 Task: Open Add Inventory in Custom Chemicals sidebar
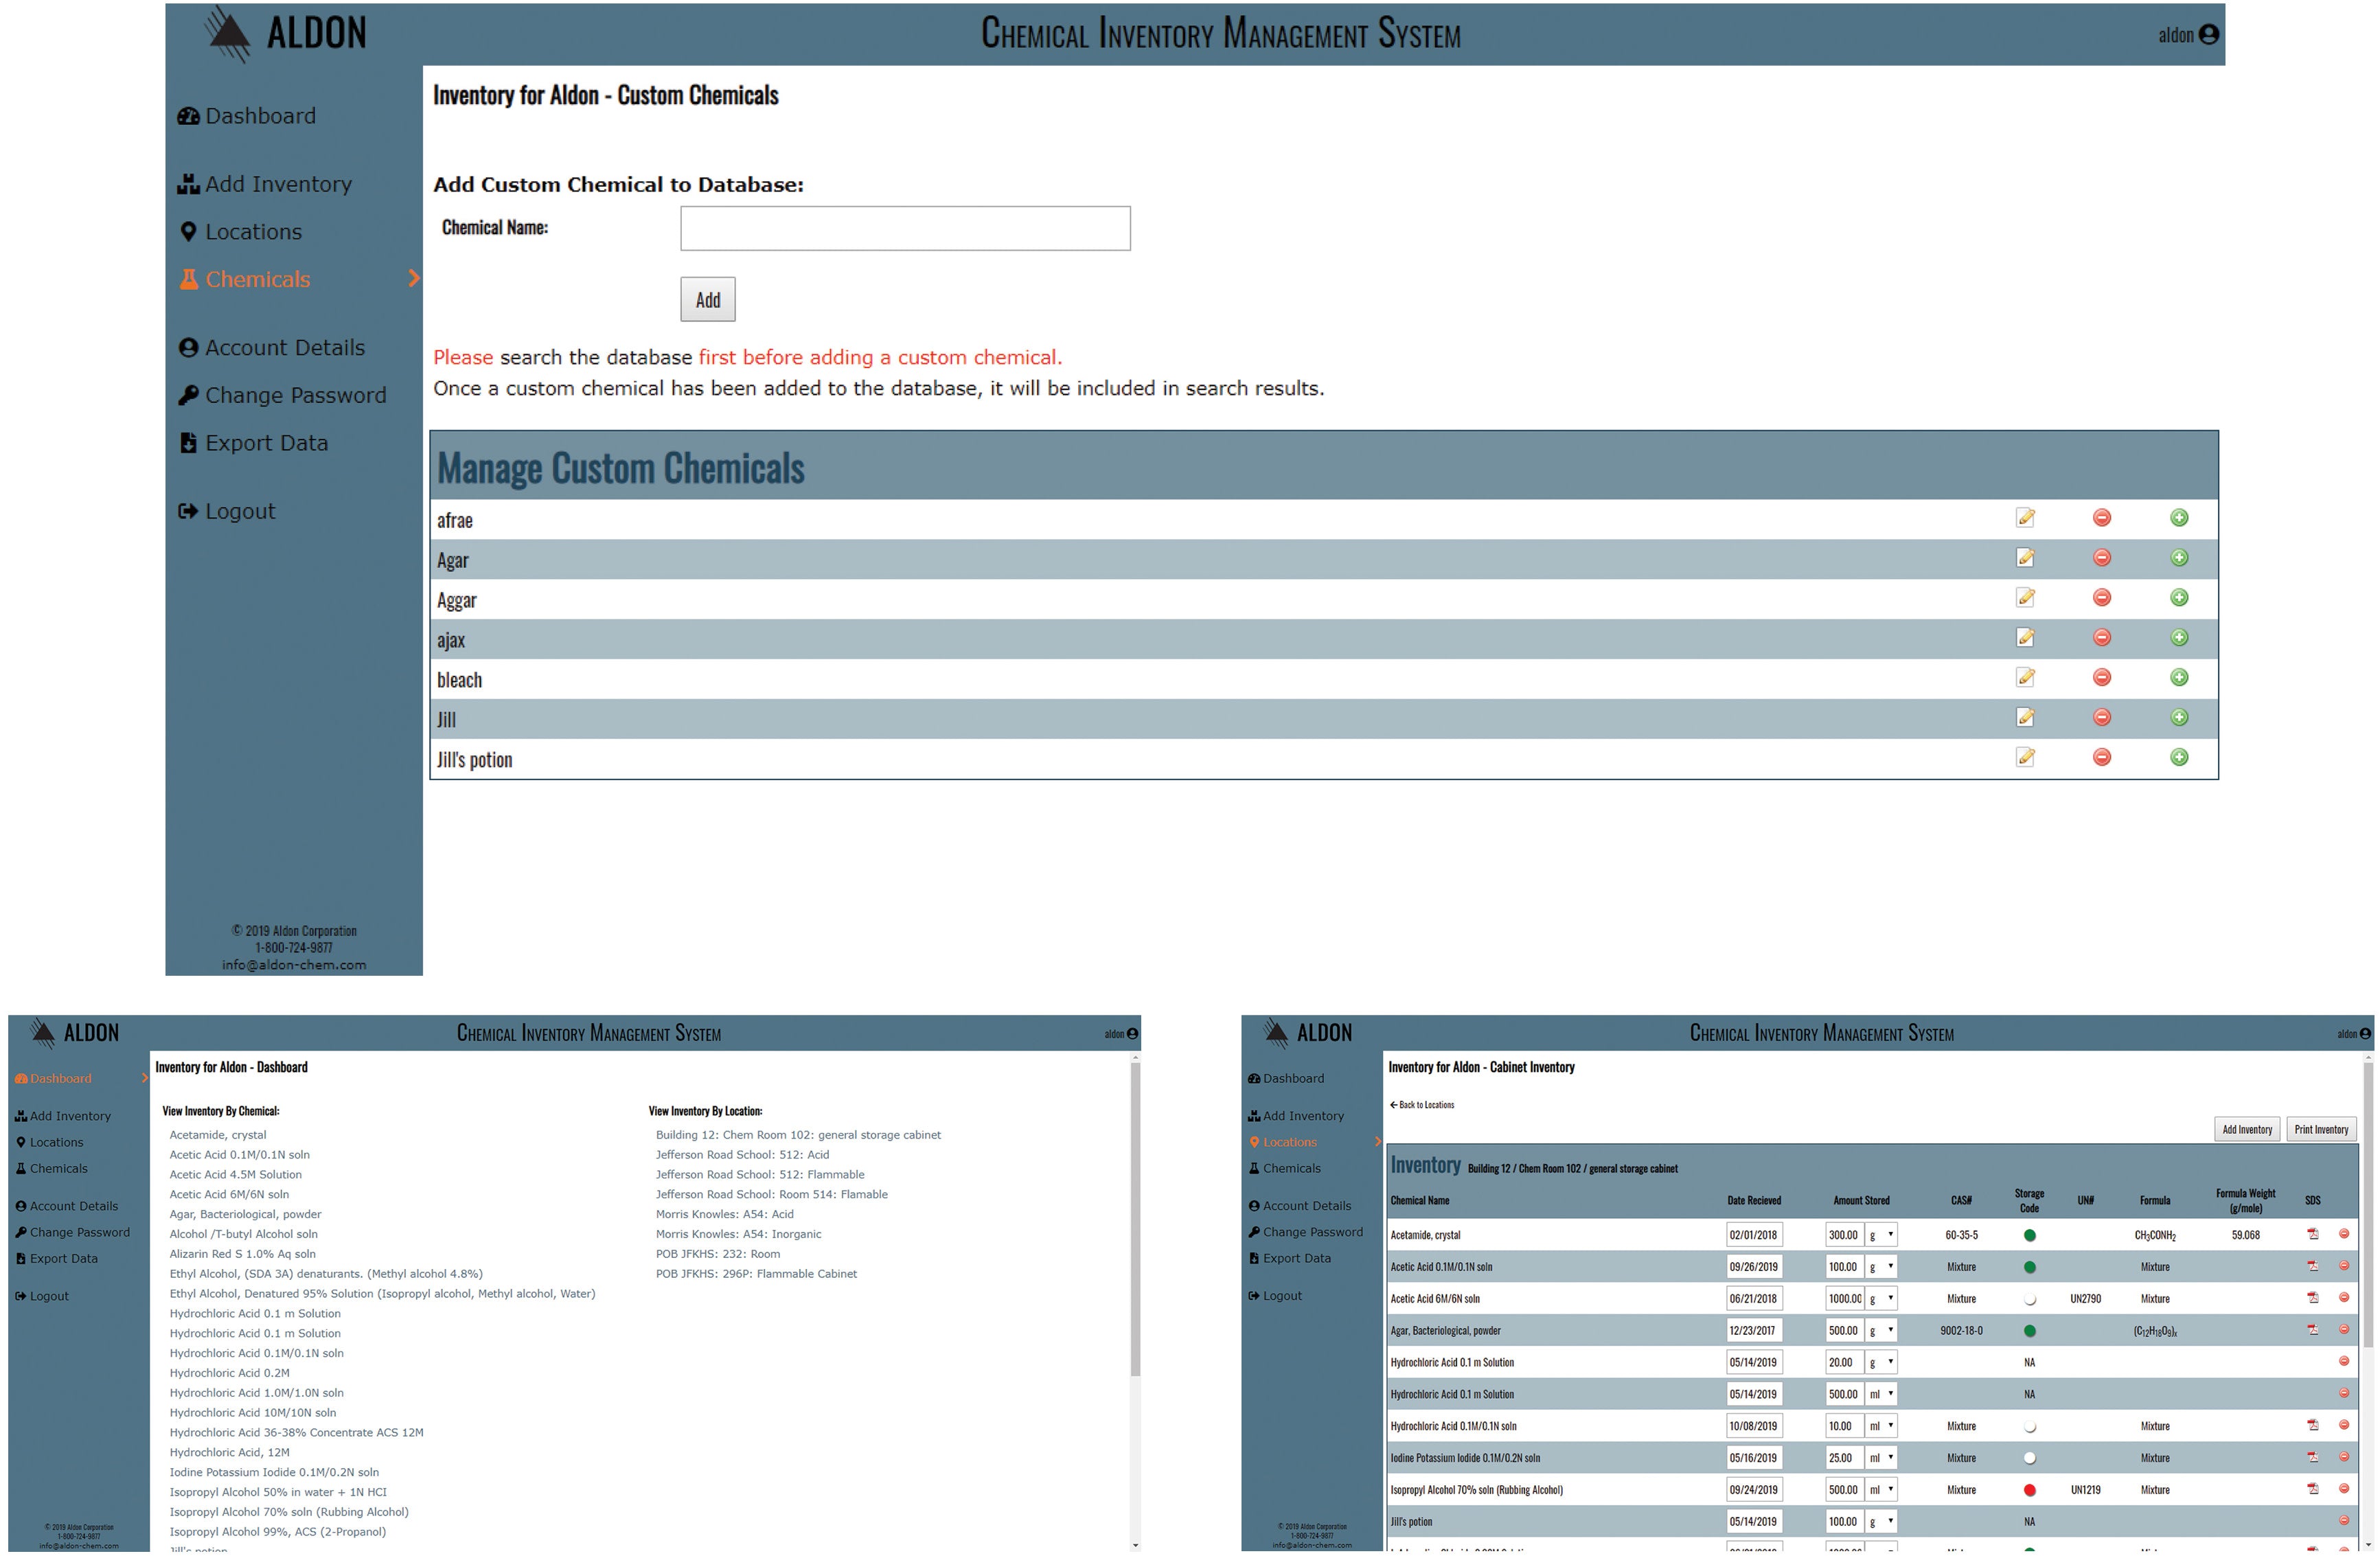pos(265,184)
